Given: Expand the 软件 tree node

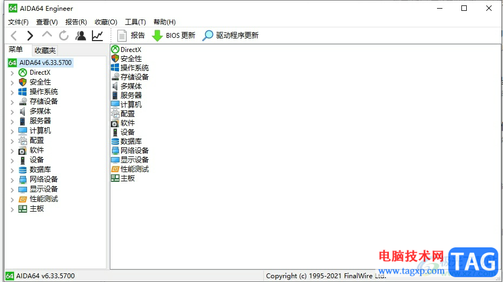Looking at the screenshot, I should pos(12,150).
